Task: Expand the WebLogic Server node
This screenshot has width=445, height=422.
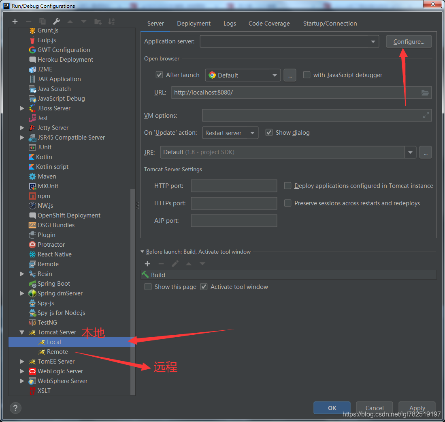Action: coord(22,371)
